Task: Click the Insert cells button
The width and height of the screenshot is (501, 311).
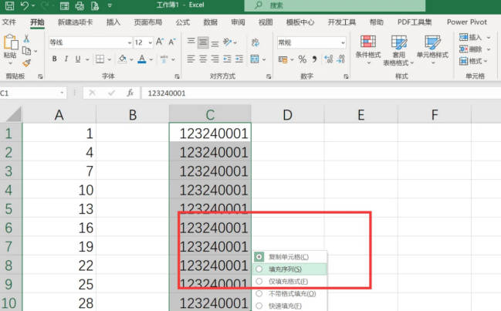Action: pos(475,37)
